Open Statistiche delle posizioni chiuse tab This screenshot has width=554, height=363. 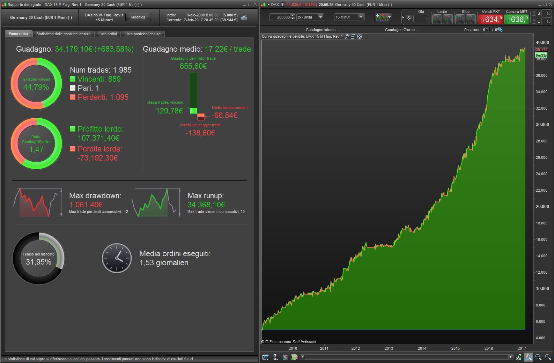pyautogui.click(x=63, y=34)
